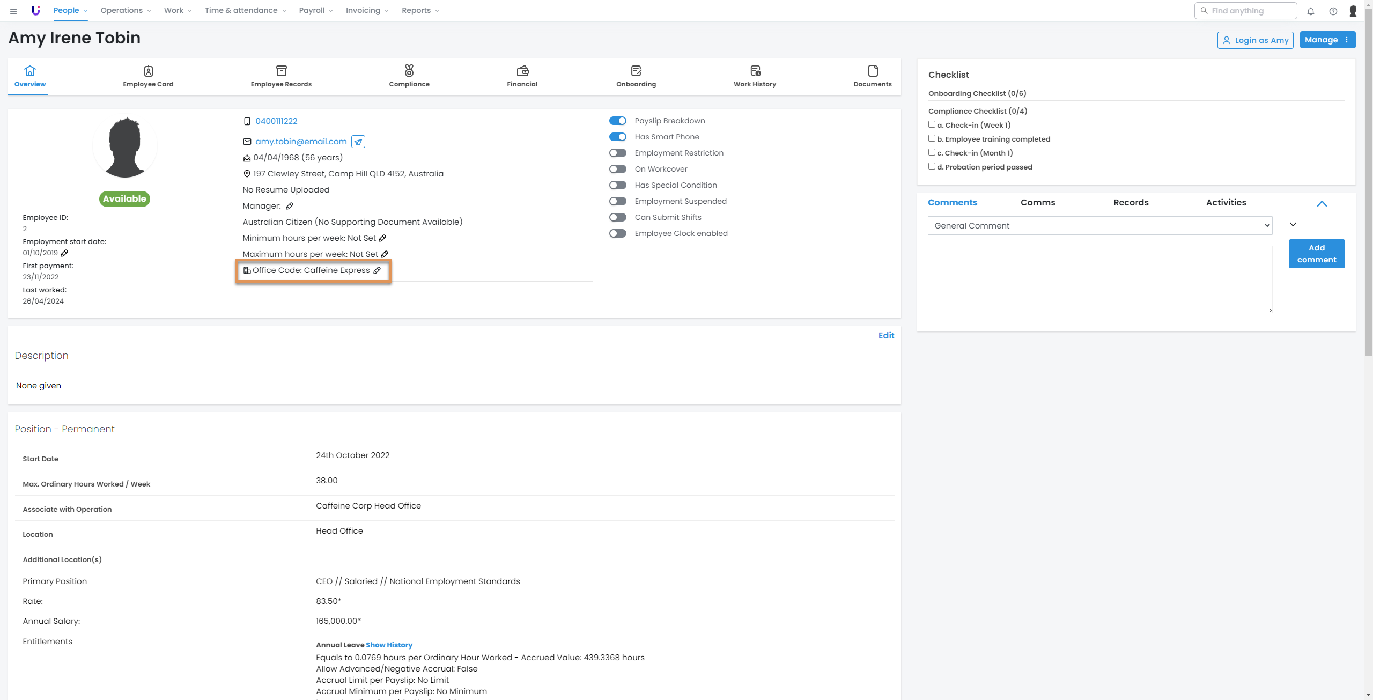Edit employment start date pencil icon
The width and height of the screenshot is (1373, 700).
[64, 253]
